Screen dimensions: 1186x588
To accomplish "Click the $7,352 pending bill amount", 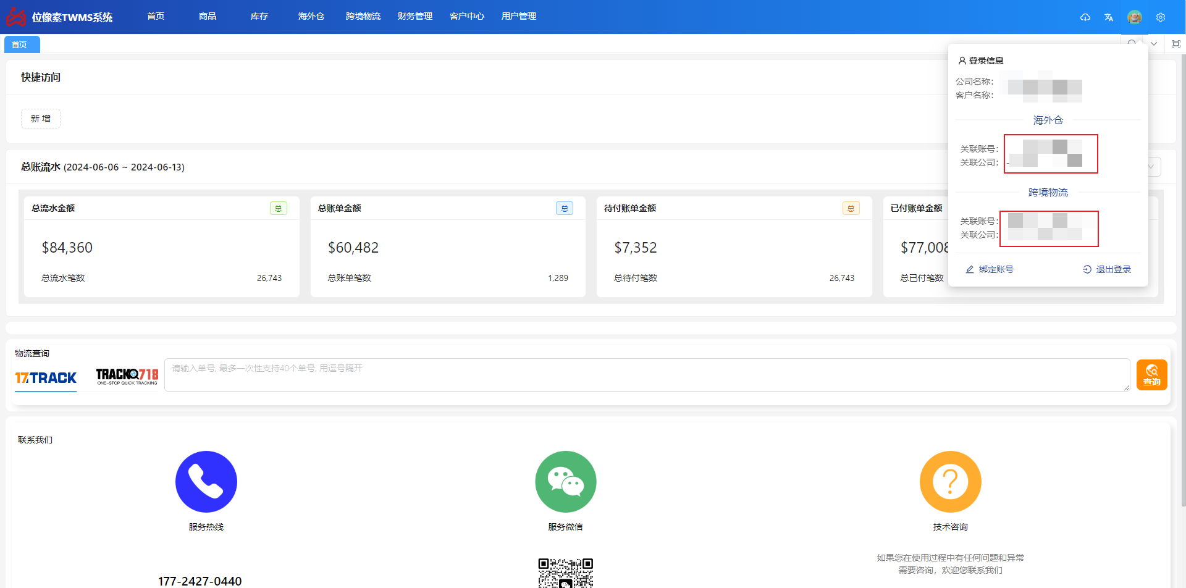I will tap(636, 248).
